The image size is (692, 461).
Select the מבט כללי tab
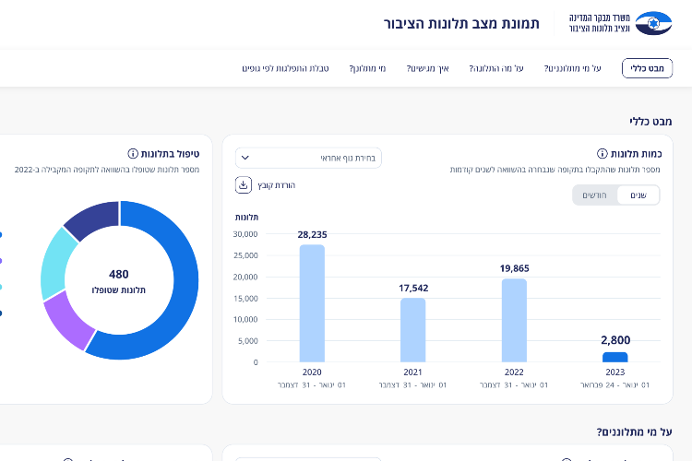click(x=647, y=68)
